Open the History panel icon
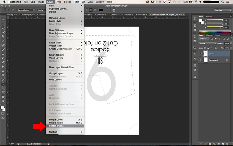The image size is (233, 146). click(195, 19)
